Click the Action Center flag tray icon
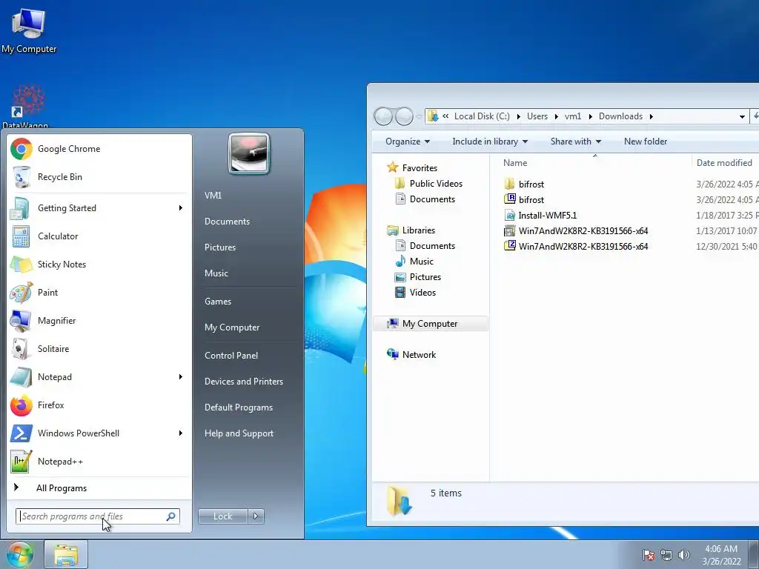The height and width of the screenshot is (569, 759). [x=648, y=555]
